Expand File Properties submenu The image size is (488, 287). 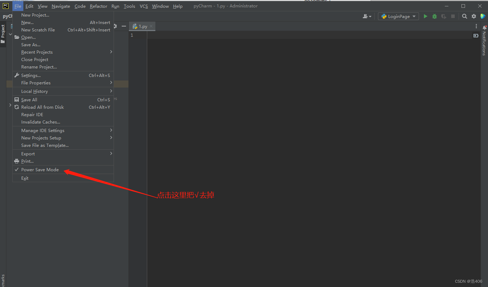[63, 83]
